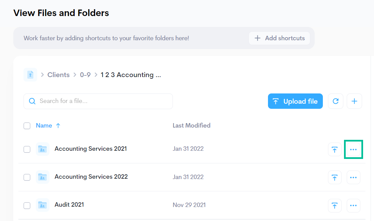
Task: Click the Upload file button
Action: [x=295, y=101]
